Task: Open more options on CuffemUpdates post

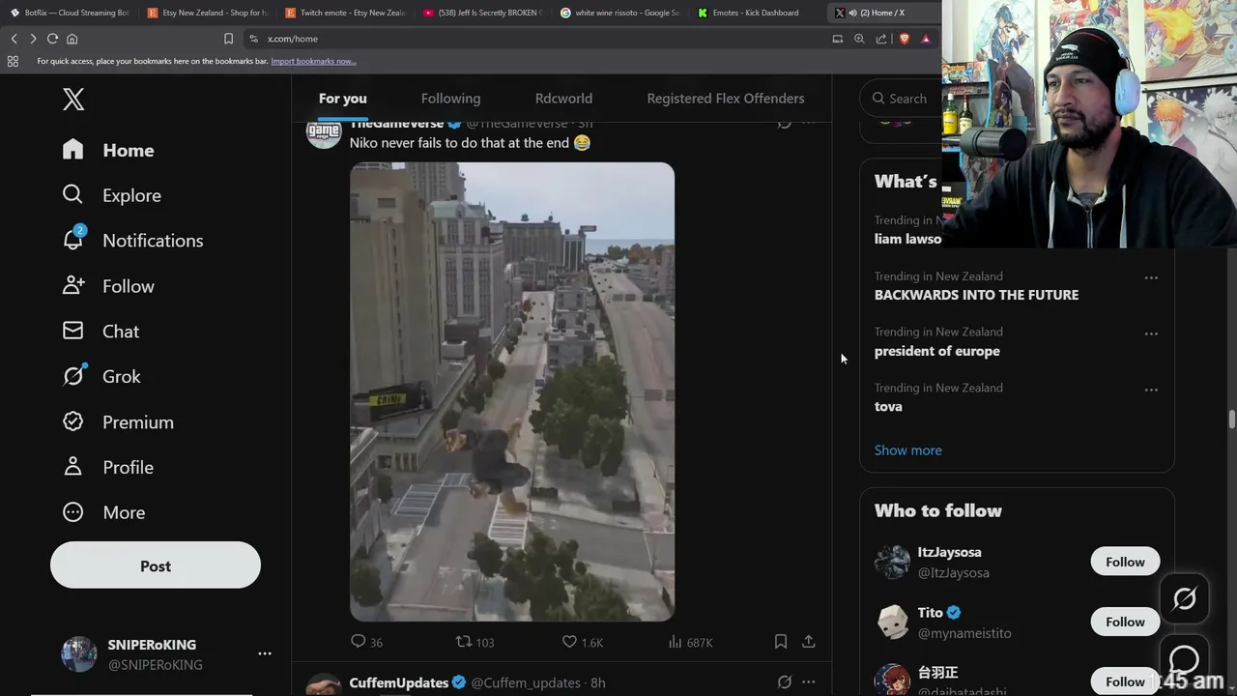Action: 809,681
